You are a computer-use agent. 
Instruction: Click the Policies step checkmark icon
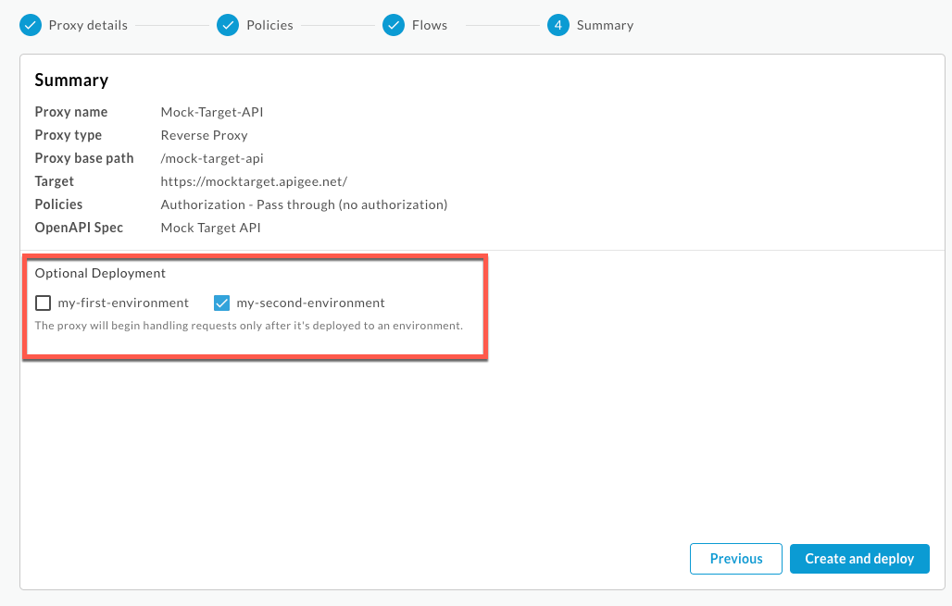(x=228, y=25)
